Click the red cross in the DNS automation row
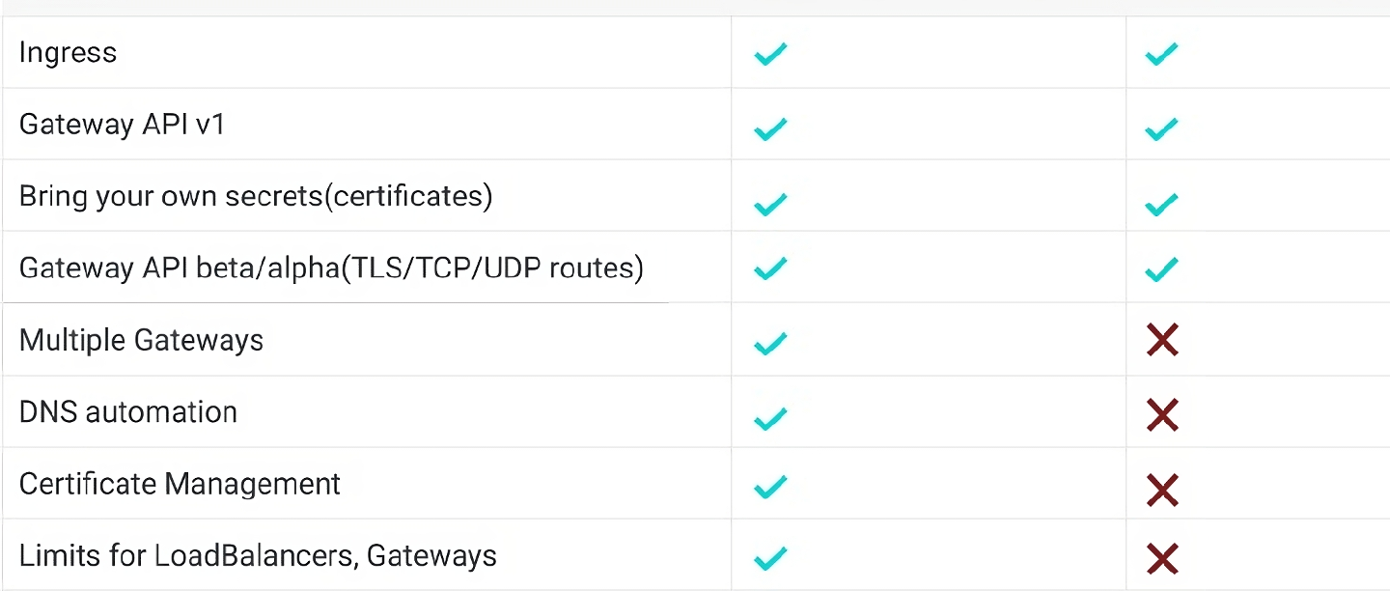The width and height of the screenshot is (1390, 591). (1162, 415)
